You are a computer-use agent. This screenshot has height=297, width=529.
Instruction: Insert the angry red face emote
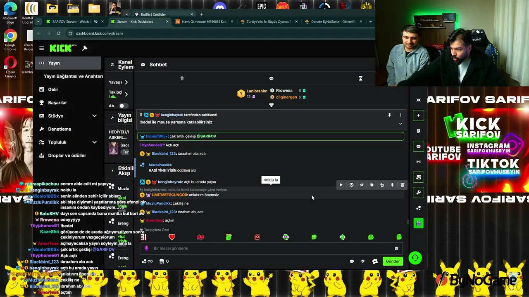(257, 237)
